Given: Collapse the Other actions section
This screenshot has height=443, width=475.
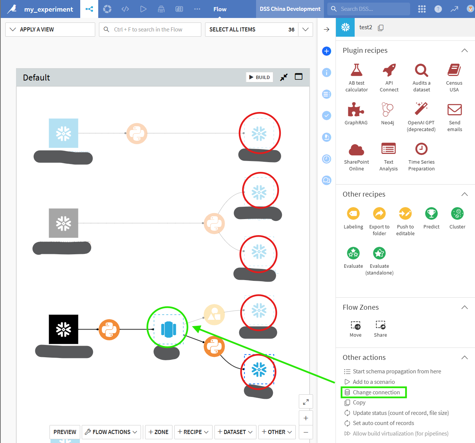Looking at the screenshot, I should click(465, 357).
